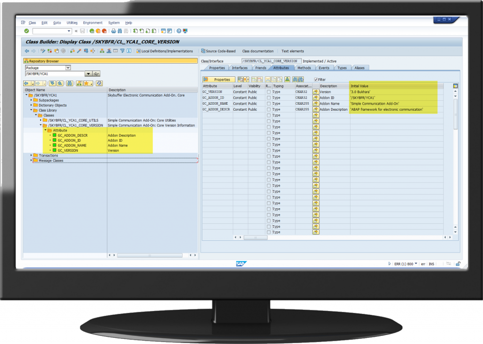
Task: Expand the Dictionary Objects folder
Action: pyautogui.click(x=31, y=105)
